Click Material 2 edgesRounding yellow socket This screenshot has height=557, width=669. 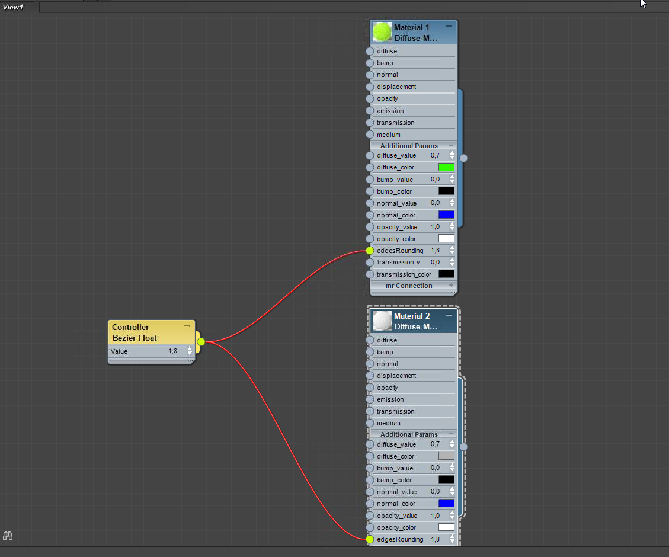pyautogui.click(x=370, y=539)
